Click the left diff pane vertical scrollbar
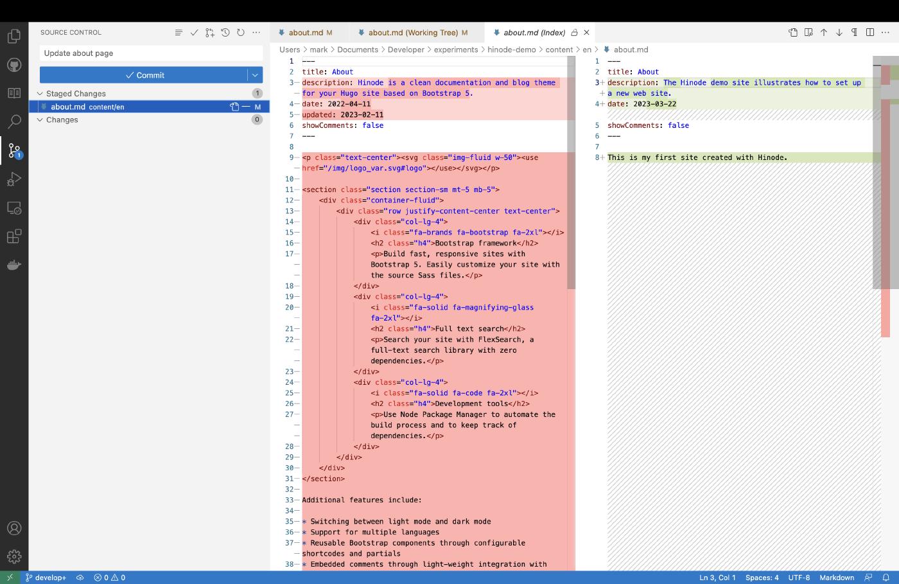Viewport: 899px width, 584px height. click(571, 172)
